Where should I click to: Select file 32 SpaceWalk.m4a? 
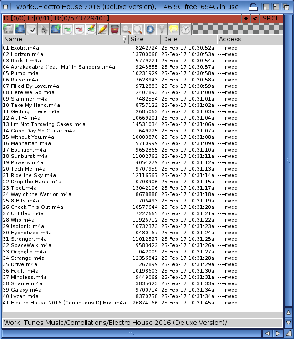(x=27, y=245)
